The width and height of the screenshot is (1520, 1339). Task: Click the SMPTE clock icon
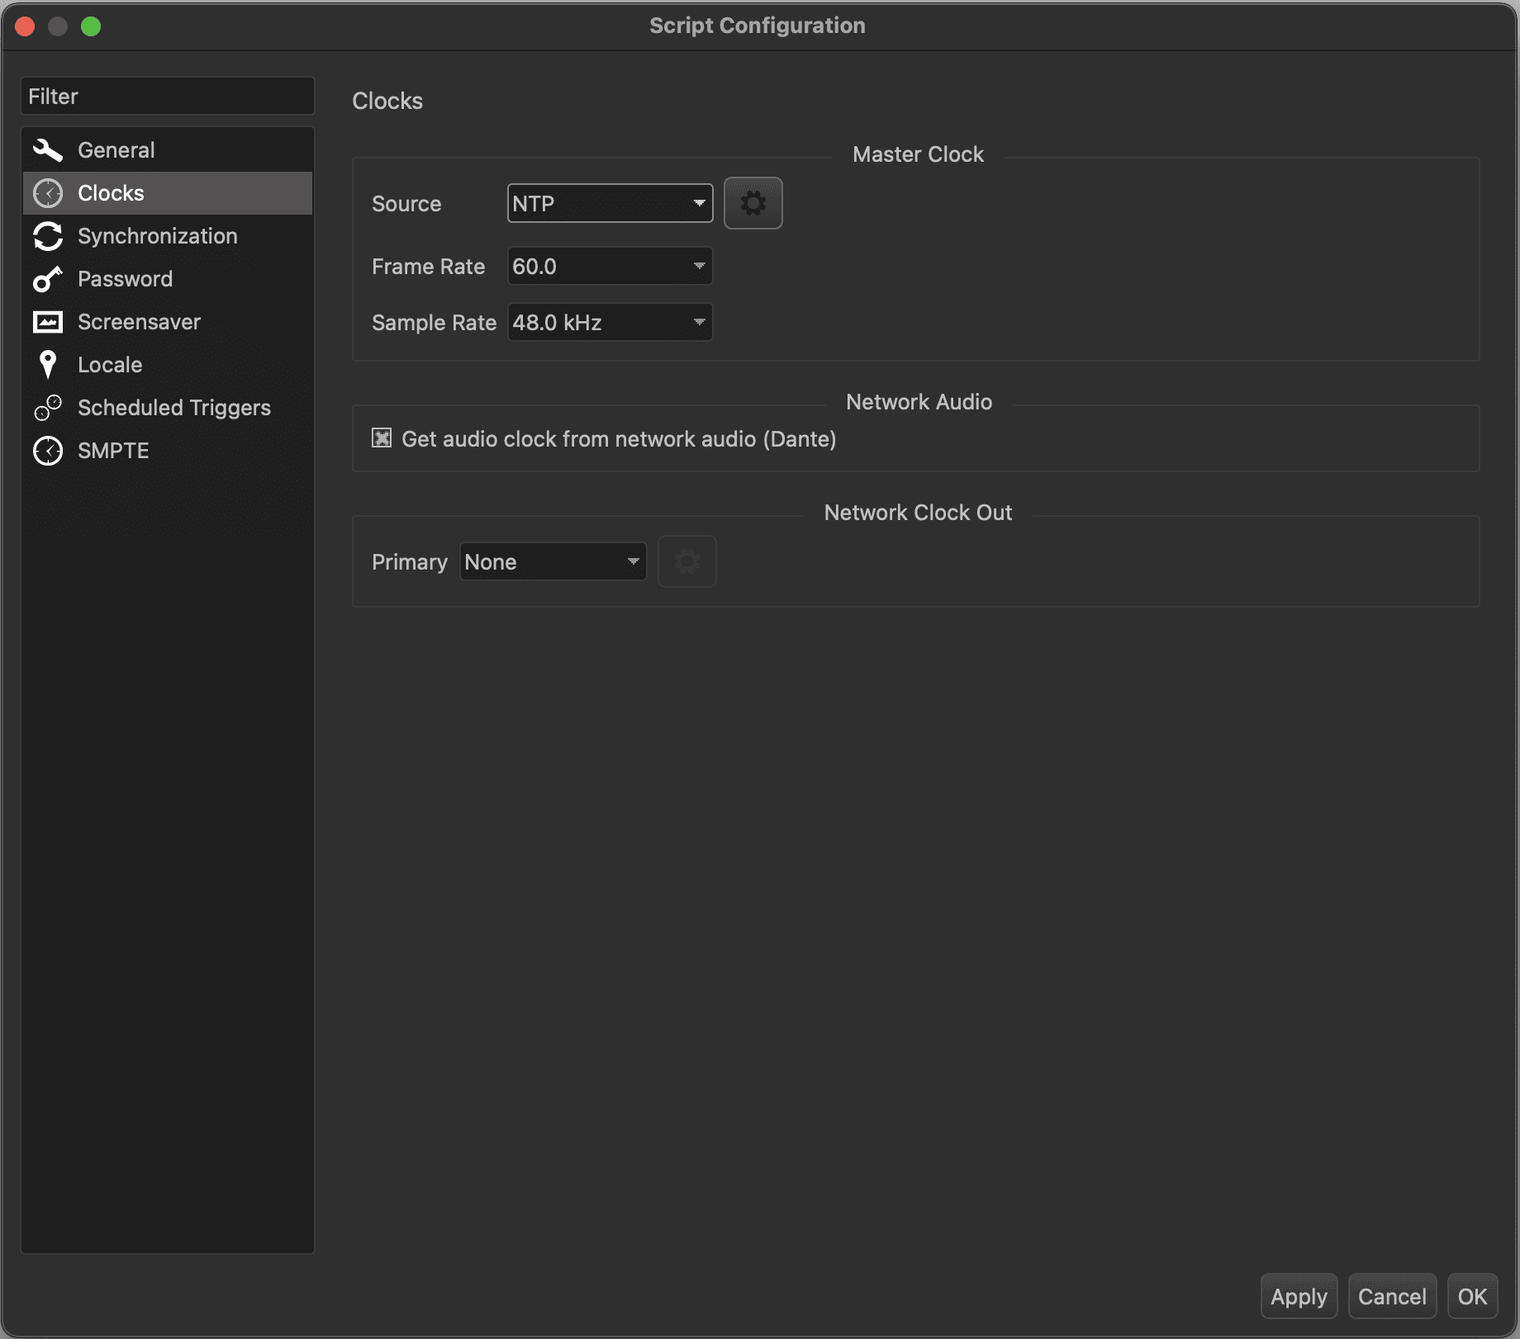click(x=48, y=451)
